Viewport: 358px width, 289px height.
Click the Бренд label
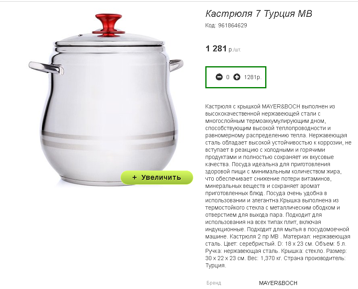pyautogui.click(x=214, y=283)
